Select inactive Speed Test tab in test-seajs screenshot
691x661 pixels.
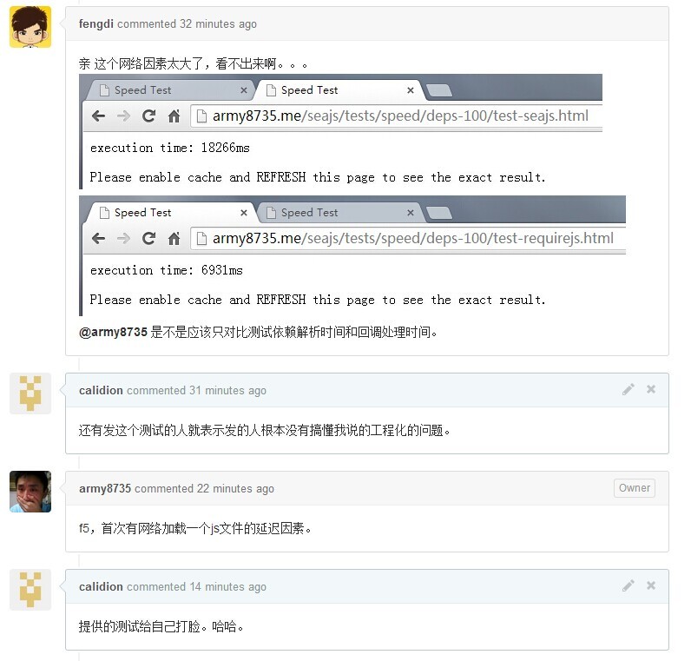pyautogui.click(x=169, y=90)
